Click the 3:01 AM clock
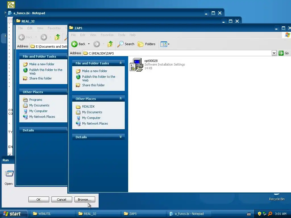The image size is (291, 218). (280, 214)
